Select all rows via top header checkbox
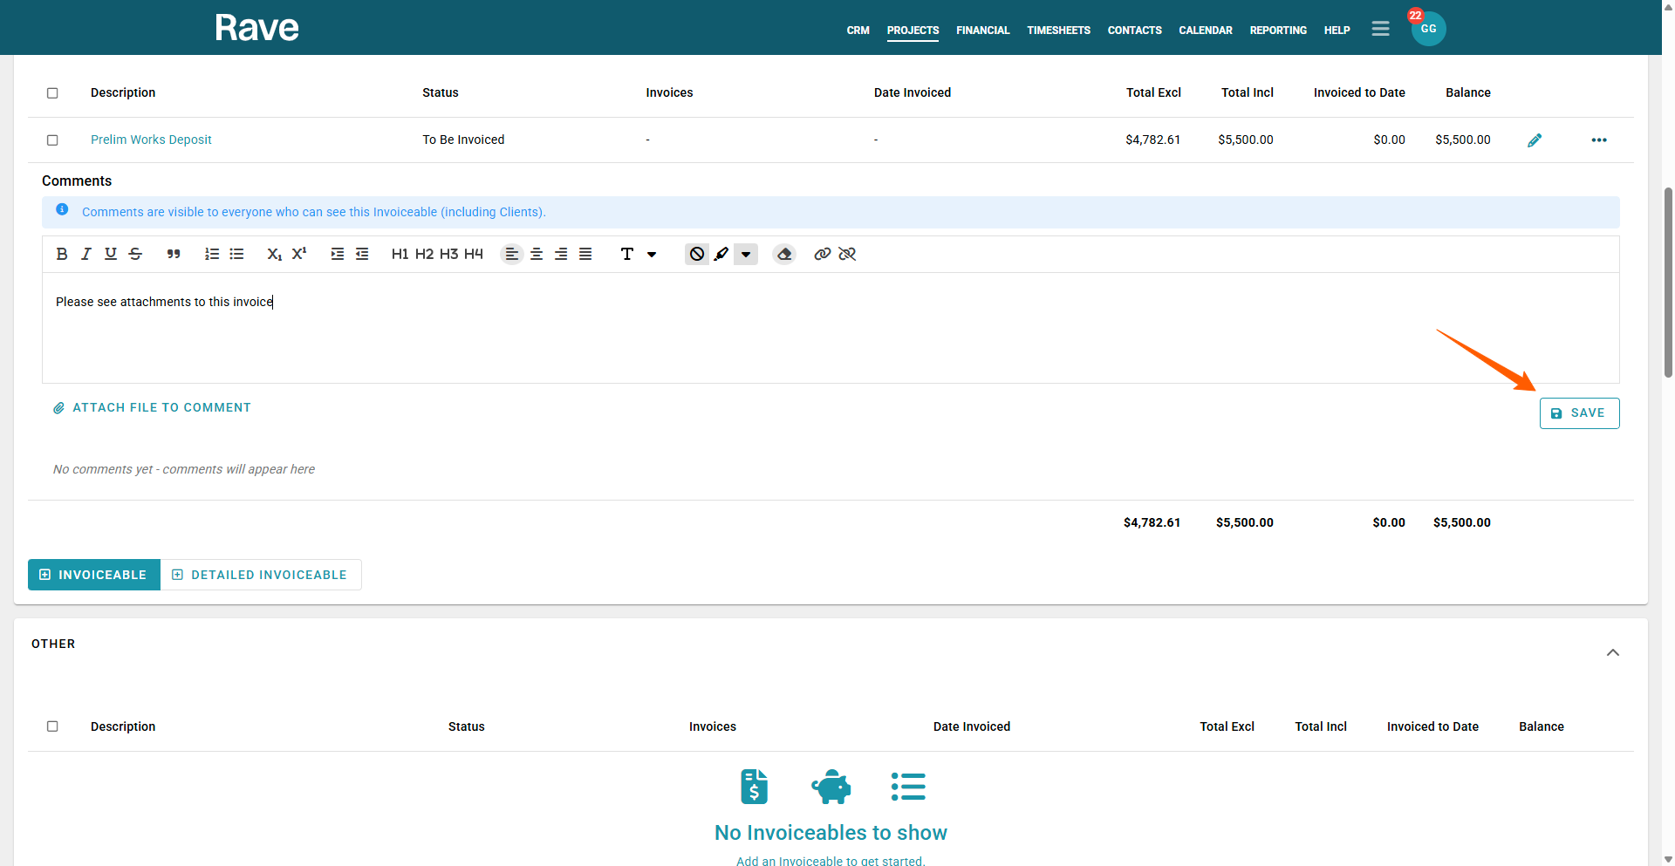Viewport: 1675px width, 866px height. pos(52,93)
